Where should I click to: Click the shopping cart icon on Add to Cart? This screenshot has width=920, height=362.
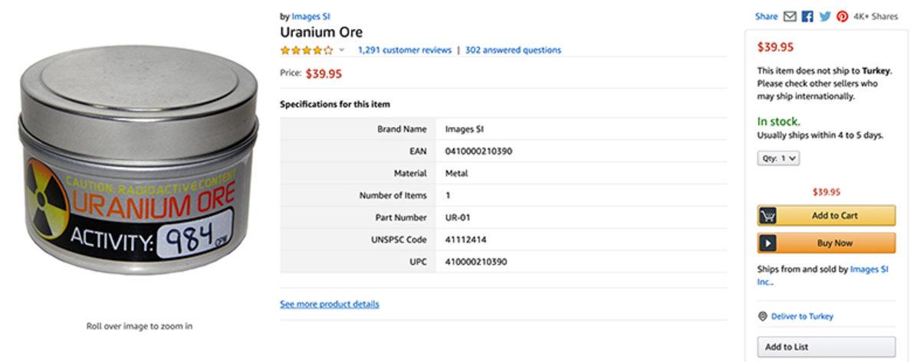tap(767, 216)
